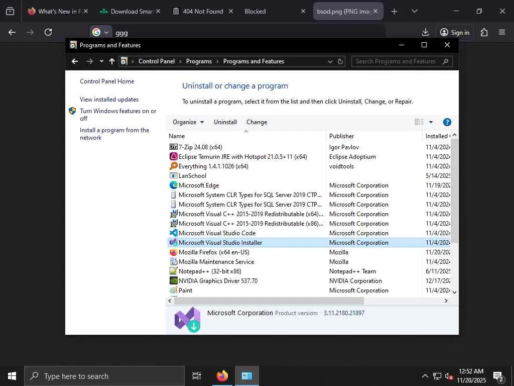Image resolution: width=514 pixels, height=386 pixels.
Task: Click the Paint program icon
Action: (x=173, y=290)
